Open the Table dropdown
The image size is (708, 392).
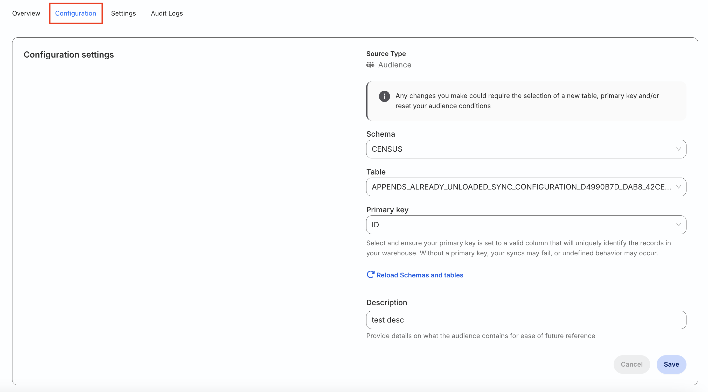(x=526, y=187)
